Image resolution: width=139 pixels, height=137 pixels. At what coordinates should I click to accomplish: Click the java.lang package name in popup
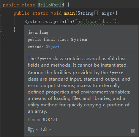[38, 33]
